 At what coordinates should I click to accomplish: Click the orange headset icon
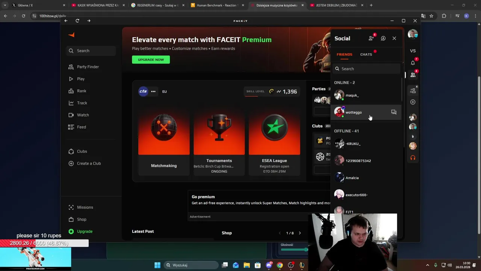(413, 158)
